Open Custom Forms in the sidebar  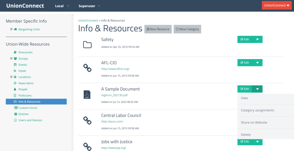pyautogui.click(x=28, y=108)
